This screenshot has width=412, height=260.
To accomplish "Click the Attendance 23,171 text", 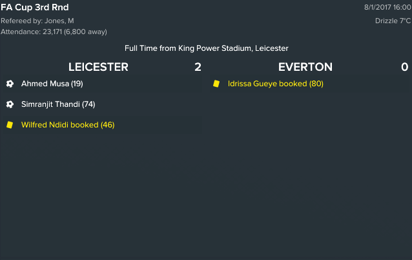I will pyautogui.click(x=31, y=32).
